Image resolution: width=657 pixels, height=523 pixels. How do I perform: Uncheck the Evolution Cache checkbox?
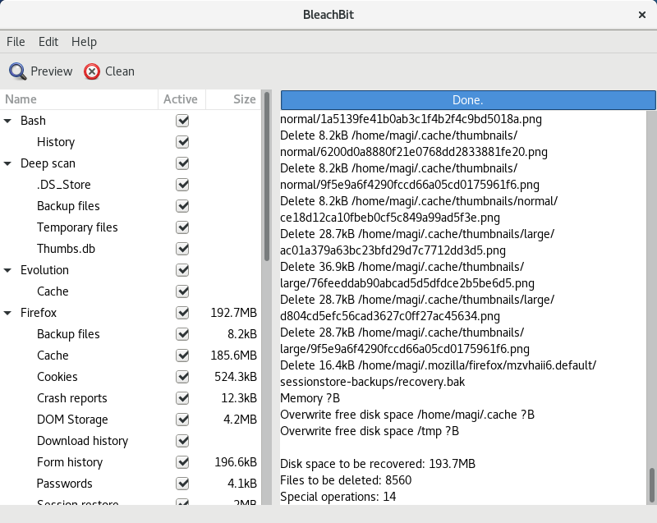click(182, 291)
